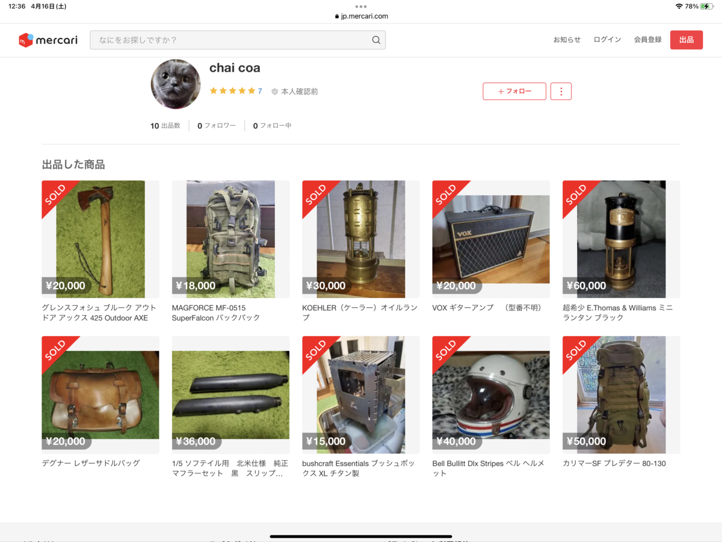The height and width of the screenshot is (542, 722).
Task: Click the 1/5 ソフテイル用 muffler title
Action: 230,469
